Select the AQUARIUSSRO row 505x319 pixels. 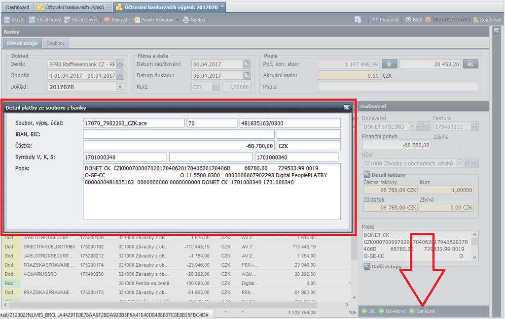click(176, 274)
